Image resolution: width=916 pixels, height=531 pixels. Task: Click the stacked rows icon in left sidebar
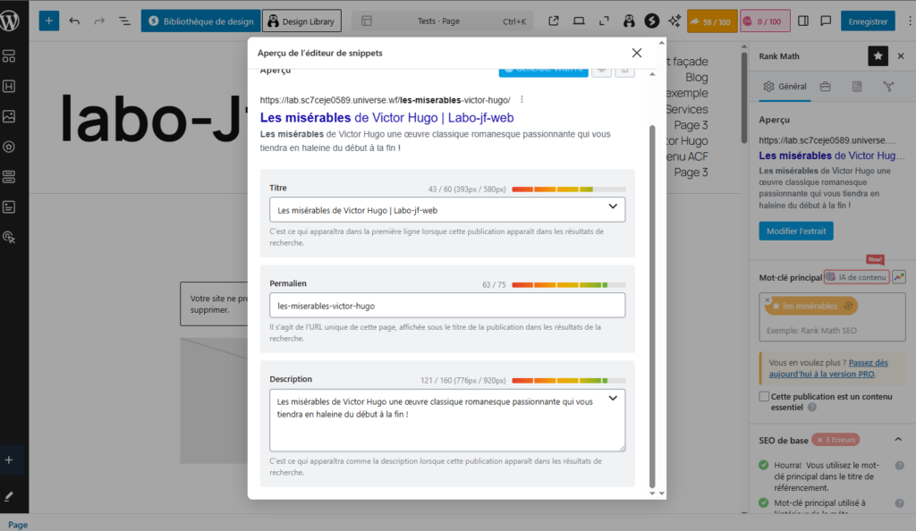[x=9, y=177]
